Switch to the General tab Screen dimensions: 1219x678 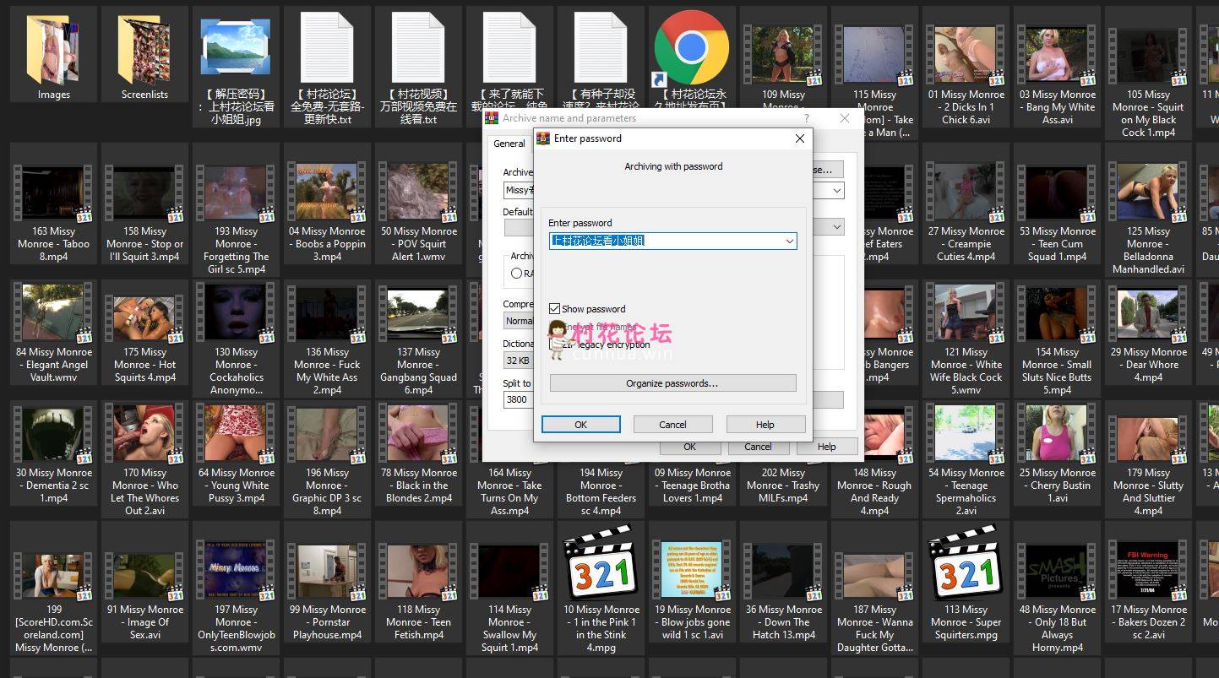(509, 144)
